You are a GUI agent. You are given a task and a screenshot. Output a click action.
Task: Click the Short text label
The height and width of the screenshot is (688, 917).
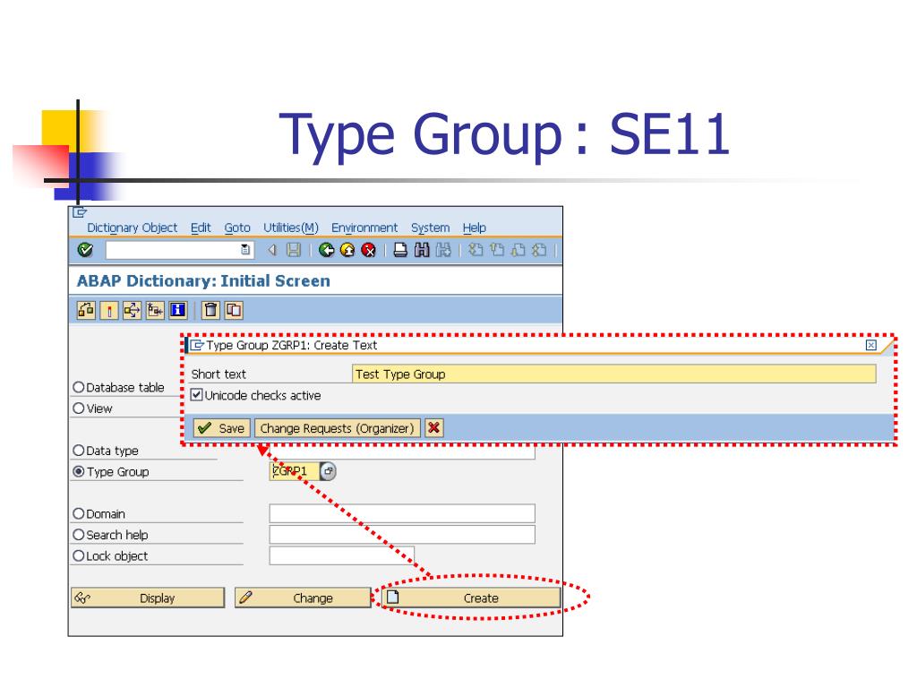click(219, 374)
